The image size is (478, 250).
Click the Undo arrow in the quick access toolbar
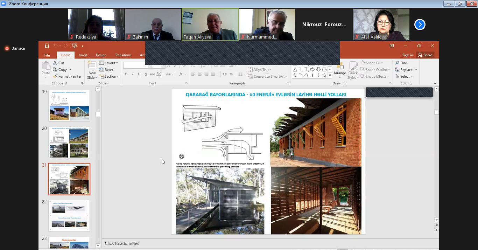point(55,46)
